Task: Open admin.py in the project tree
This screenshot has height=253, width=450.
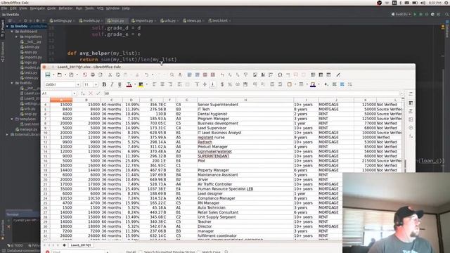Action: coord(30,47)
